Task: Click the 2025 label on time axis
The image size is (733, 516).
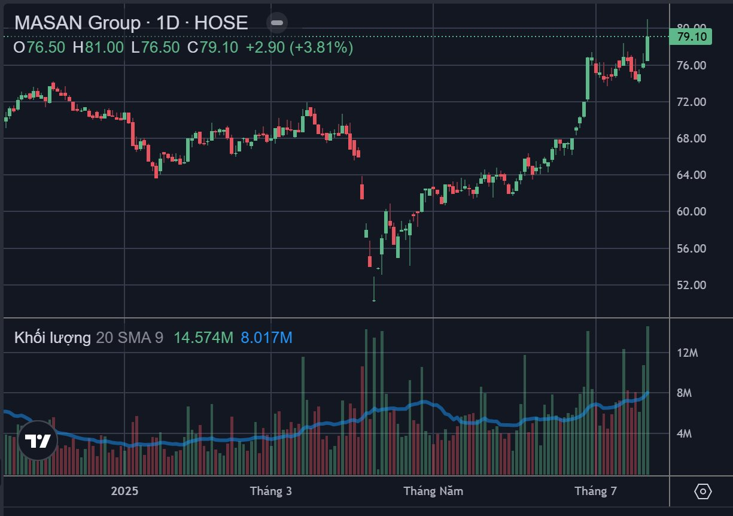Action: click(x=124, y=491)
